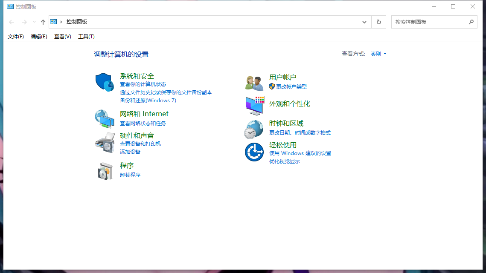Click the Control Panel icon in address bar
This screenshot has height=273, width=486.
(x=53, y=21)
